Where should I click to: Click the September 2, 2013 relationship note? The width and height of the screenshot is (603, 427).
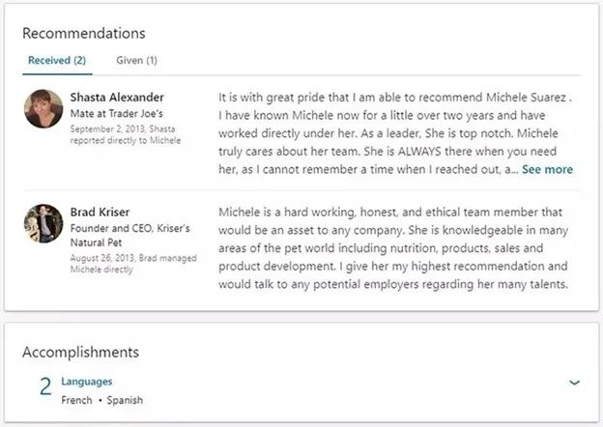(125, 134)
